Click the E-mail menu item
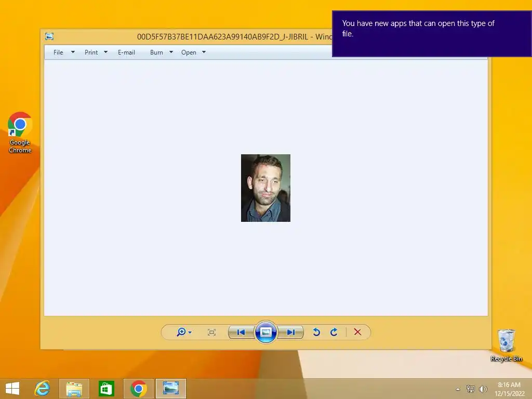The image size is (532, 399). click(126, 52)
